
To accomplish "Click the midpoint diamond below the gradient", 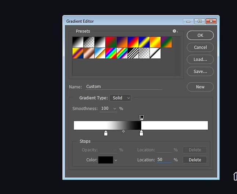I will (x=124, y=132).
